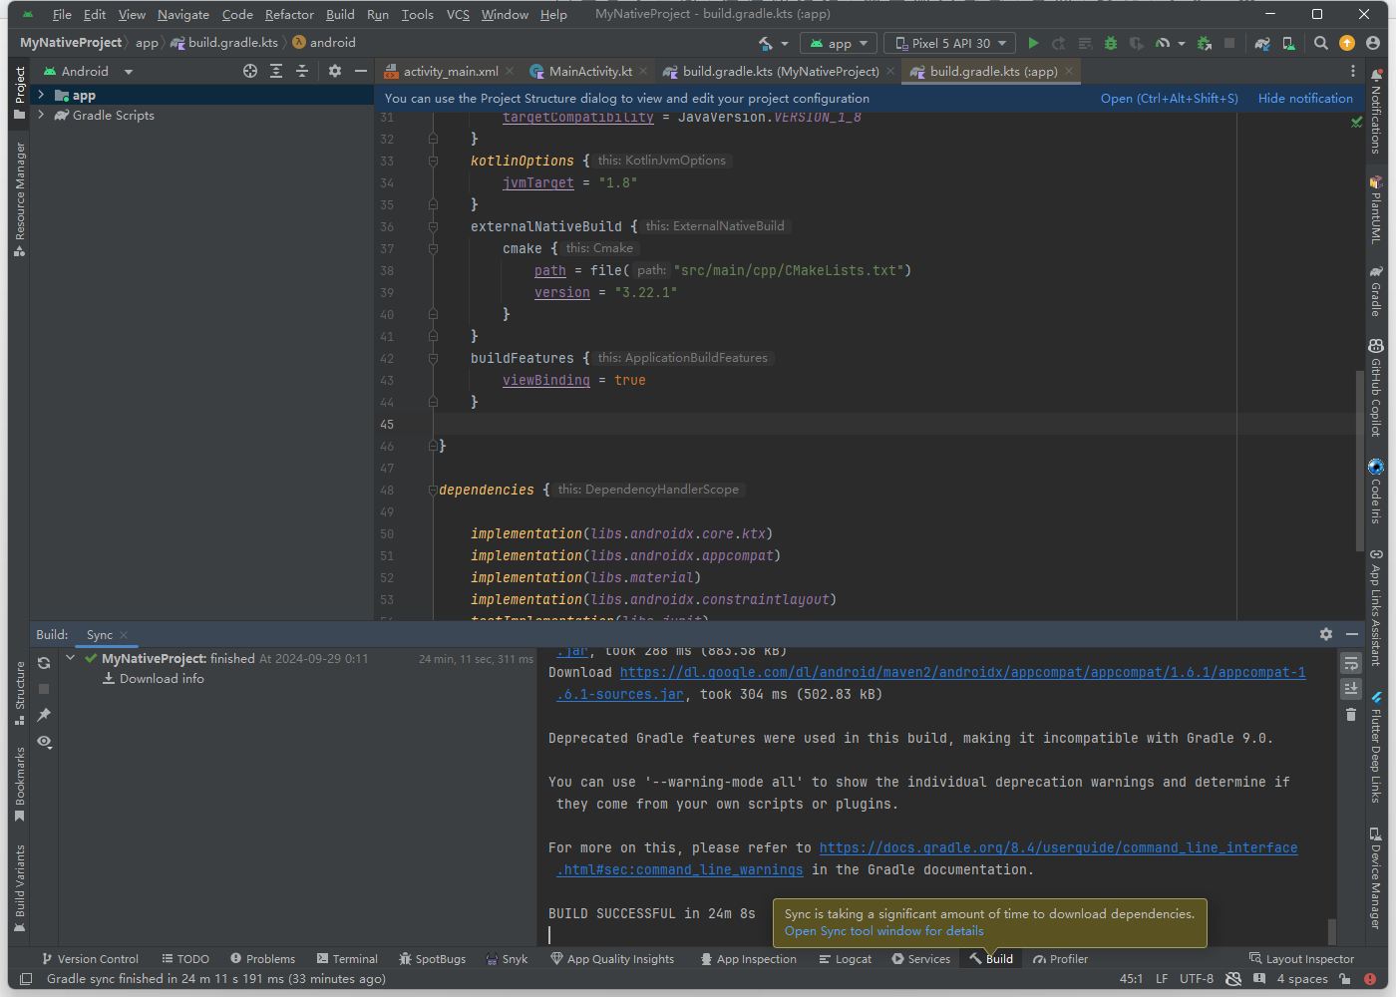1396x997 pixels.
Task: Open the user account avatar icon
Action: [x=1373, y=43]
